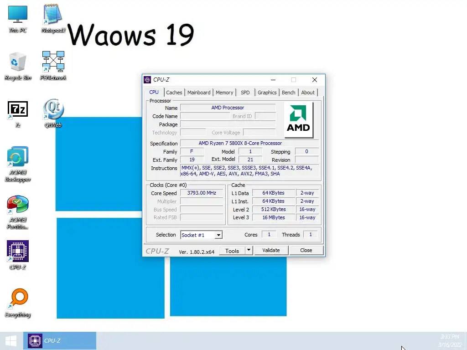Image resolution: width=467 pixels, height=350 pixels.
Task: Click the CPU-Z title bar icon
Action: tap(147, 80)
